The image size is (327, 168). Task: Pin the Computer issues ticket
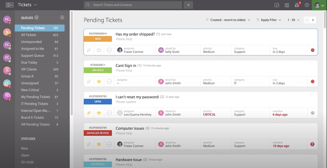pos(89,144)
